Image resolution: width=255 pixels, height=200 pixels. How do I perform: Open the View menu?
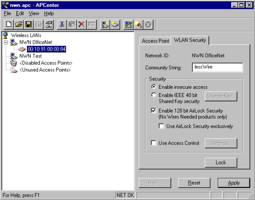[x=34, y=13]
